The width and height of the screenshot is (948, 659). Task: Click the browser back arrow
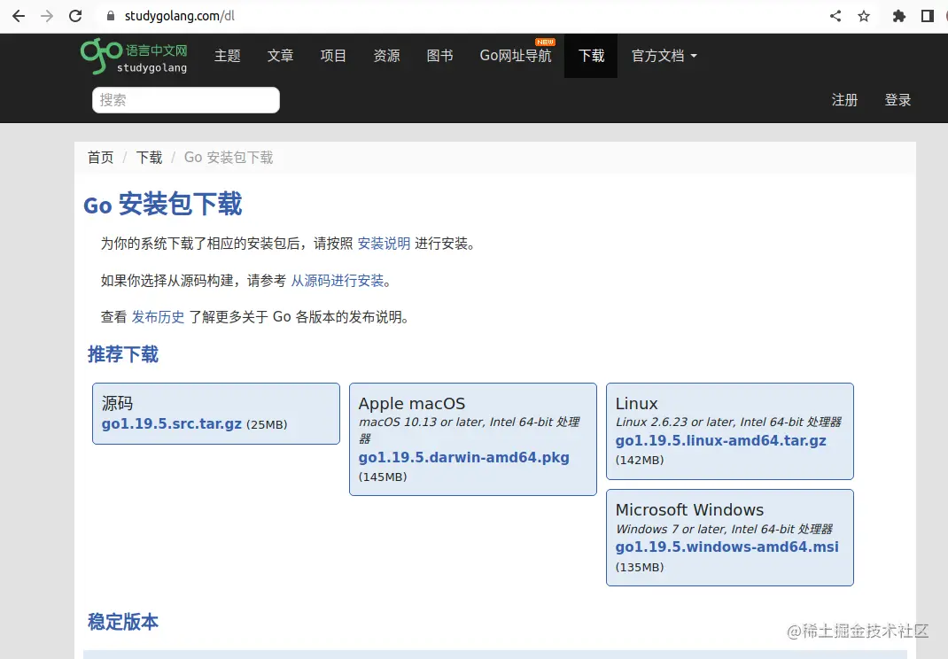pyautogui.click(x=18, y=15)
